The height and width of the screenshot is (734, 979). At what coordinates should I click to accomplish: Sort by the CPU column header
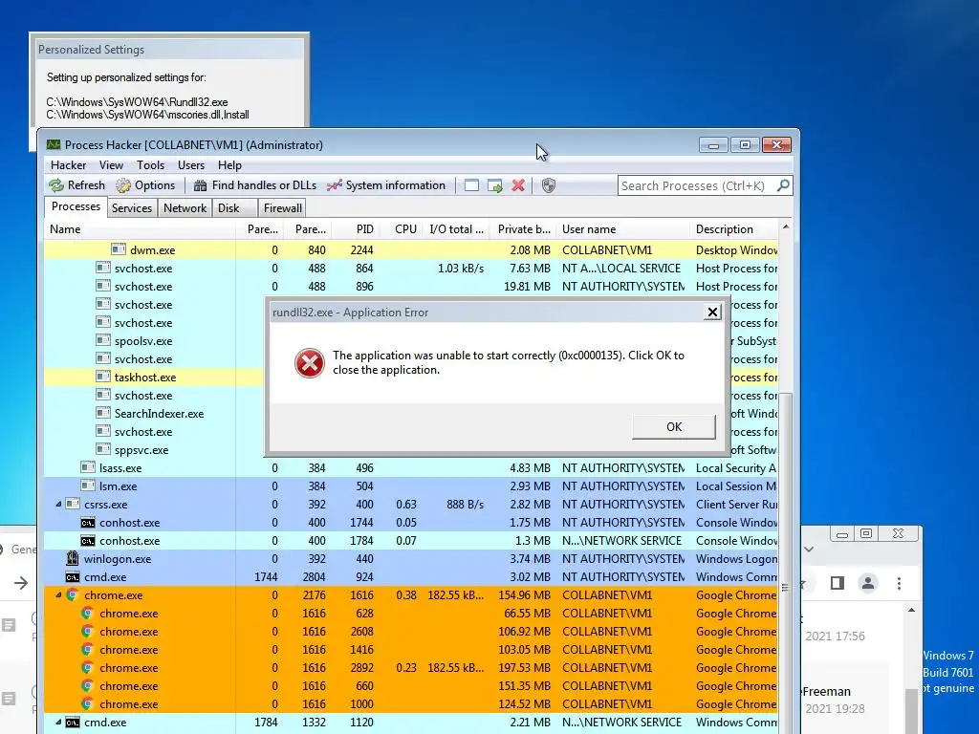402,229
